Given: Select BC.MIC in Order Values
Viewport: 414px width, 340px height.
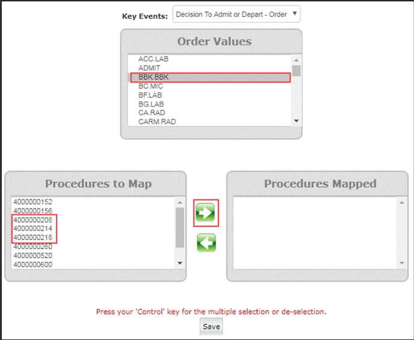Looking at the screenshot, I should [x=211, y=86].
